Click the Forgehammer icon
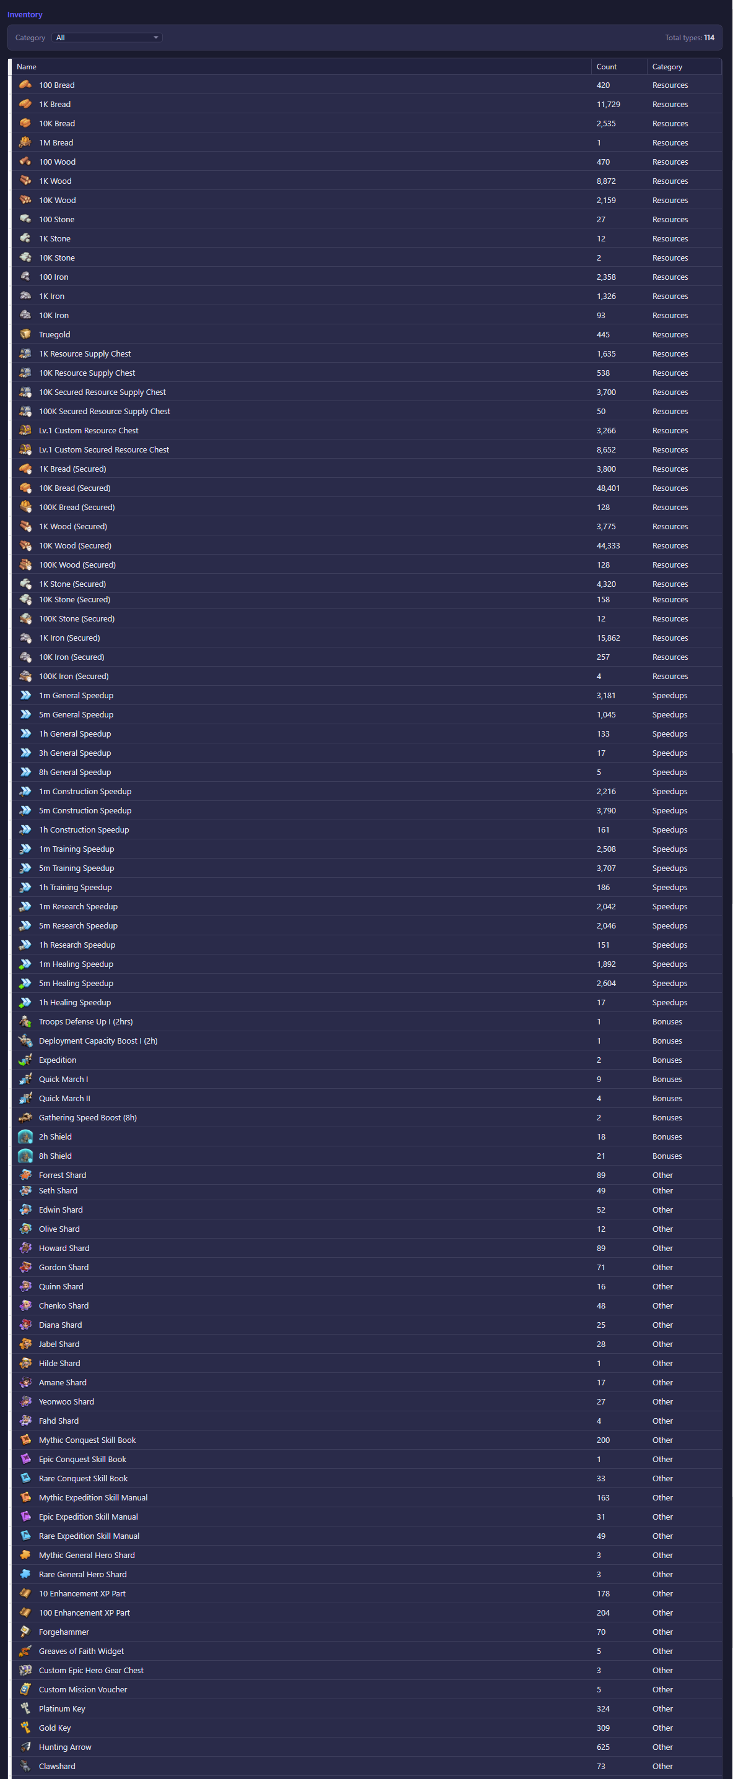 click(25, 1632)
